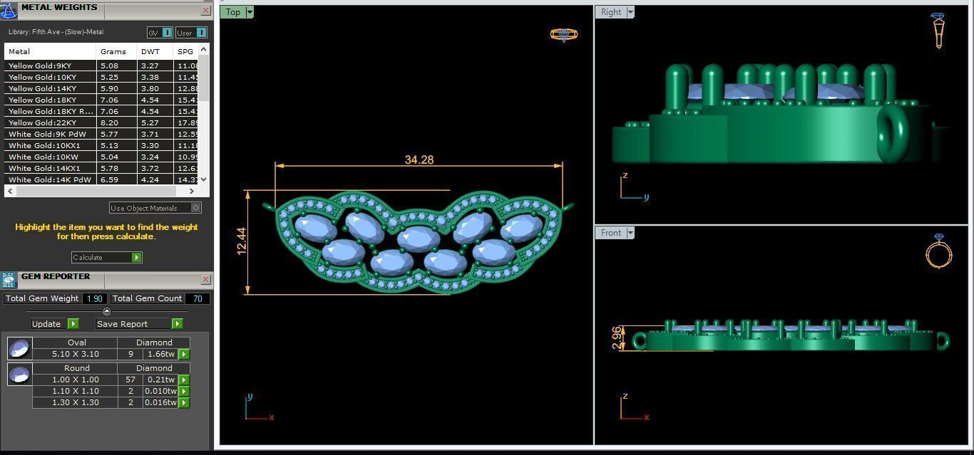Click Total Gem Count value 70

tap(198, 298)
